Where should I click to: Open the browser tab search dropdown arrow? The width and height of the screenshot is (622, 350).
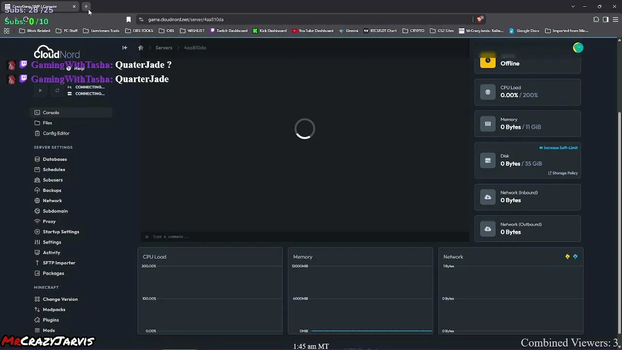[573, 6]
